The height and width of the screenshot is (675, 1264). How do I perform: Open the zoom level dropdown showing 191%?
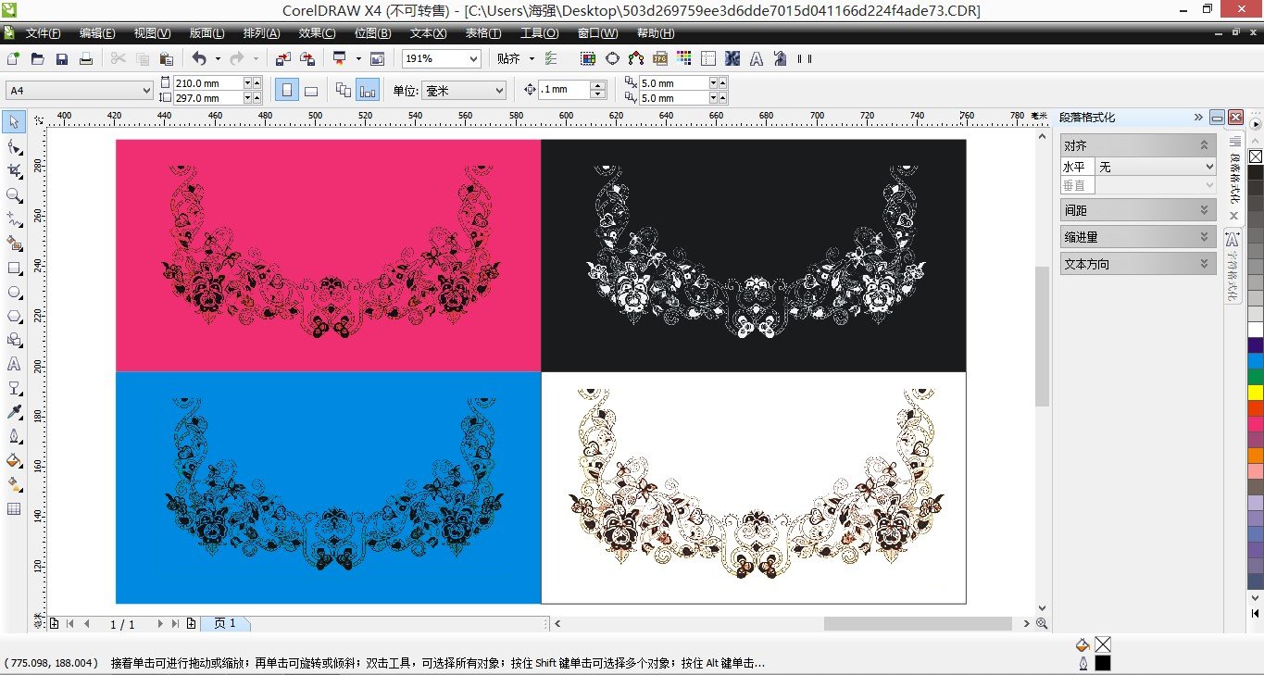point(473,59)
